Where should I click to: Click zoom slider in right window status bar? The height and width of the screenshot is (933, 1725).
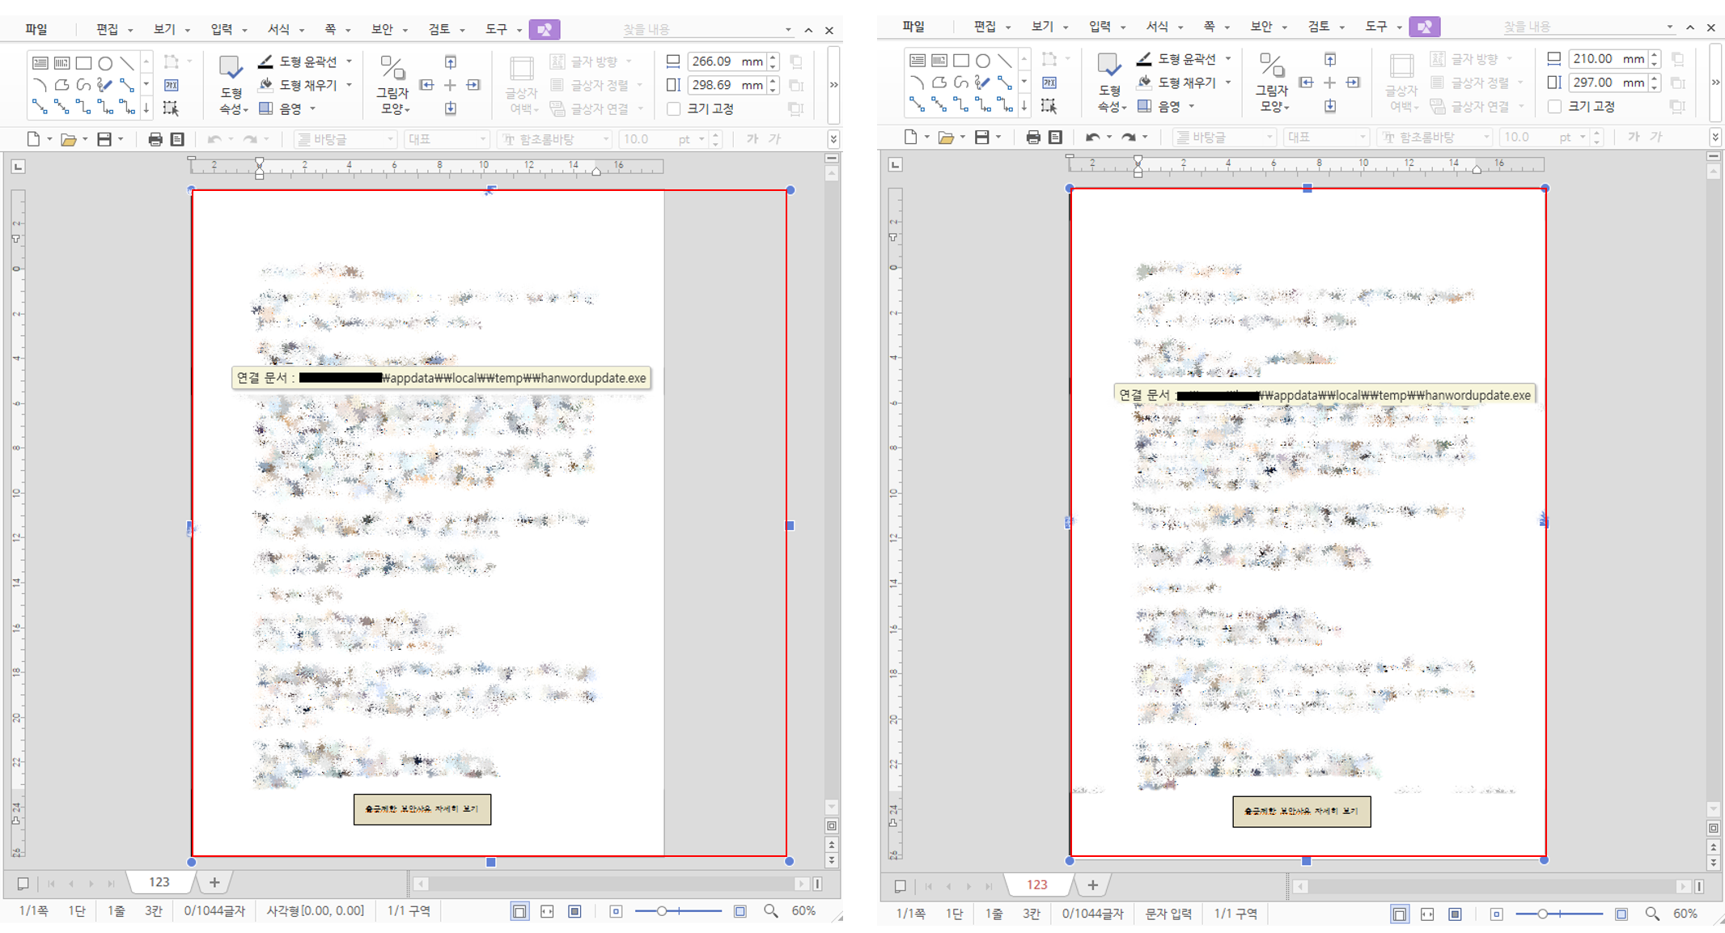[1543, 914]
